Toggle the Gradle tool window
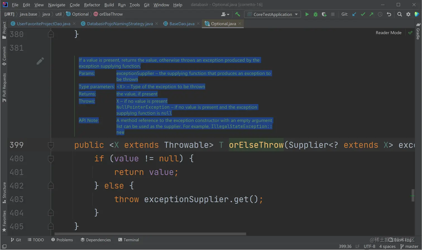The width and height of the screenshot is (422, 250). tap(418, 31)
